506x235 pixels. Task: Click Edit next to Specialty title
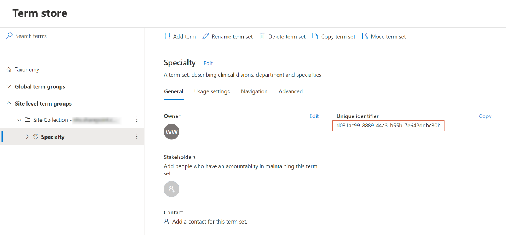(x=208, y=63)
